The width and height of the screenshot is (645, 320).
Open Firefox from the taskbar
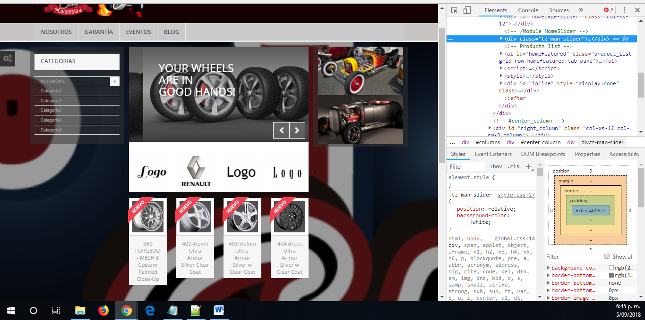click(x=103, y=311)
